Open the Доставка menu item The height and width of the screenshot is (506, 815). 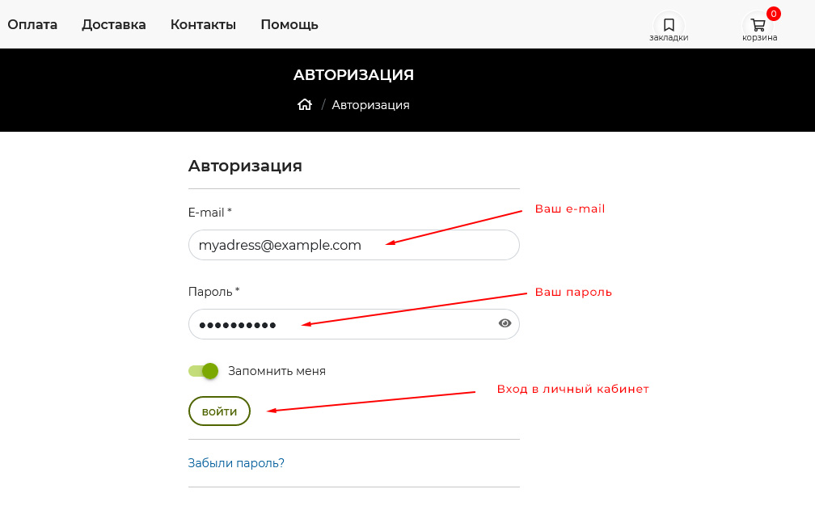click(114, 24)
